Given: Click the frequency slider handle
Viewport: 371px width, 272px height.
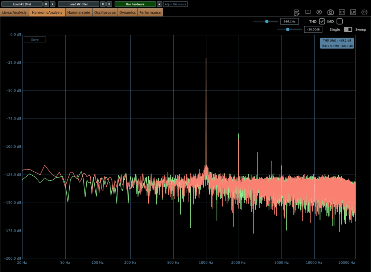Looking at the screenshot, I should coord(267,22).
